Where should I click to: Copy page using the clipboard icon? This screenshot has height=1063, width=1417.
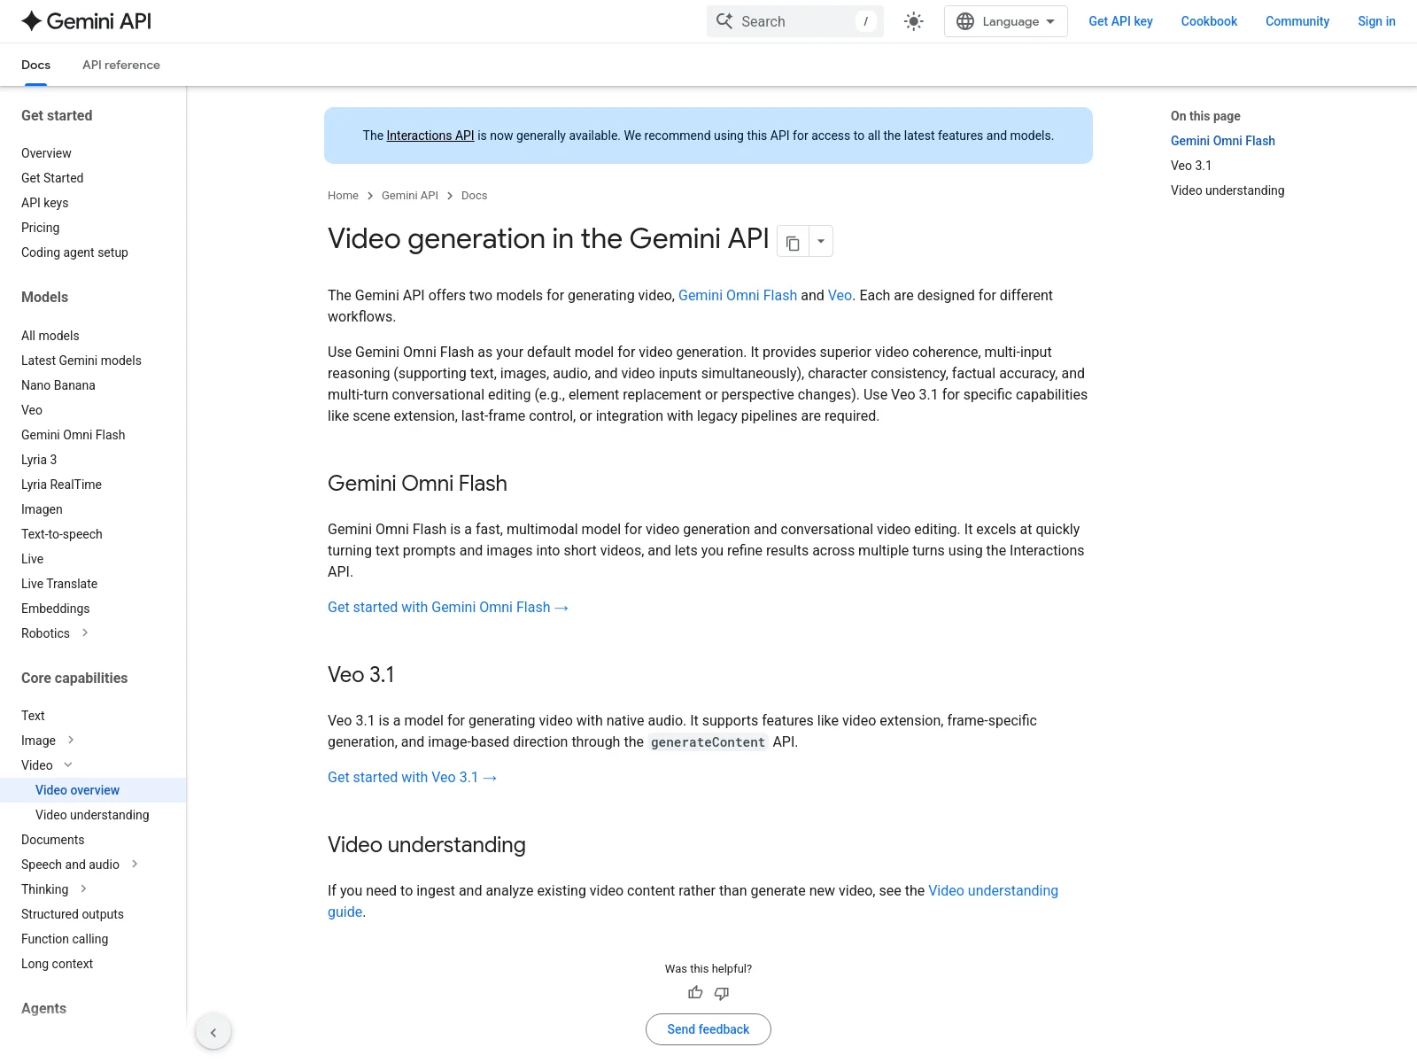coord(793,242)
